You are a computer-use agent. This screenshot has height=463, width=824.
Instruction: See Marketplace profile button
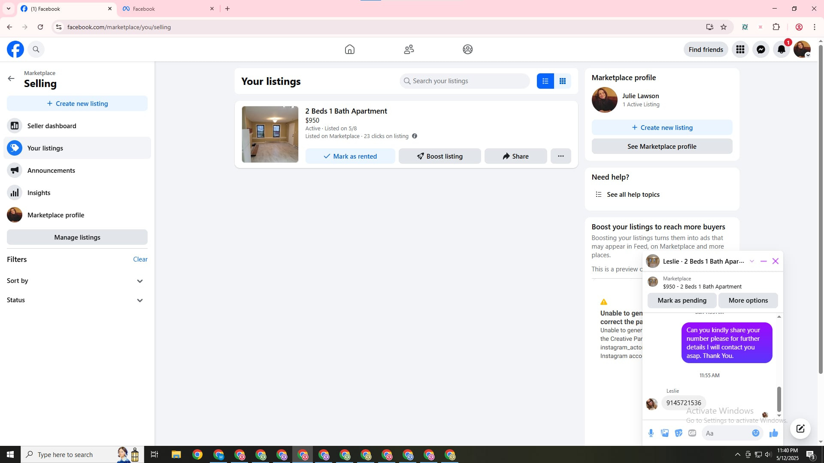tap(662, 146)
